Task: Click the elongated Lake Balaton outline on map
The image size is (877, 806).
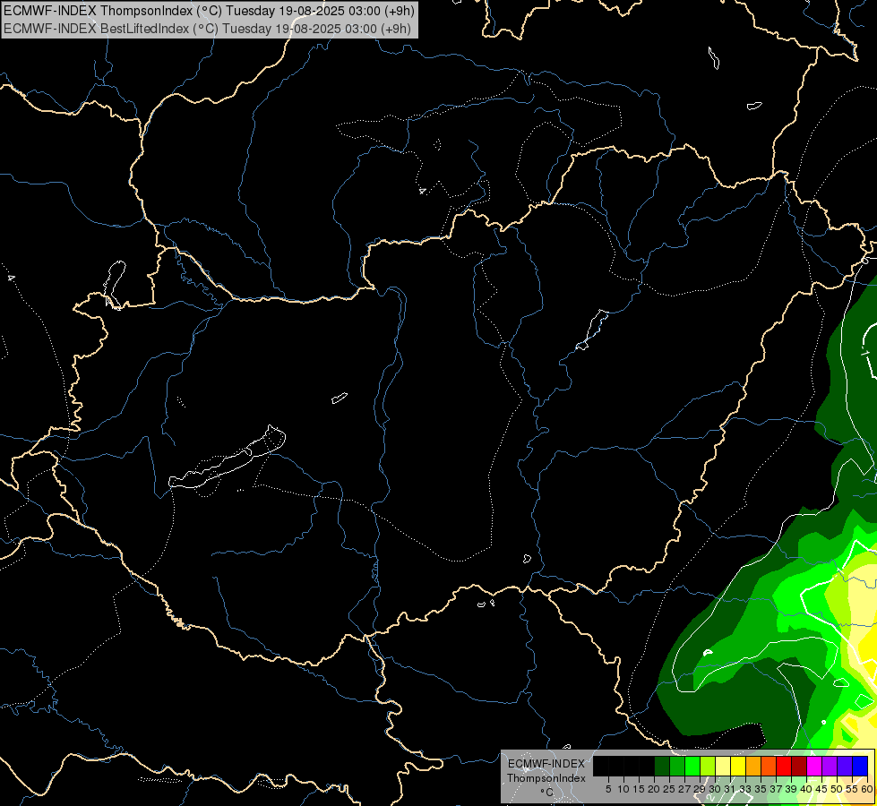Action: point(227,457)
